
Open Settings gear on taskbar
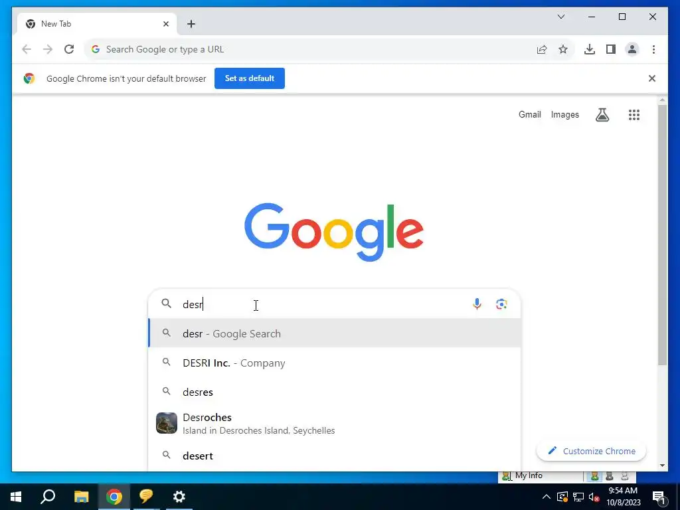[179, 497]
